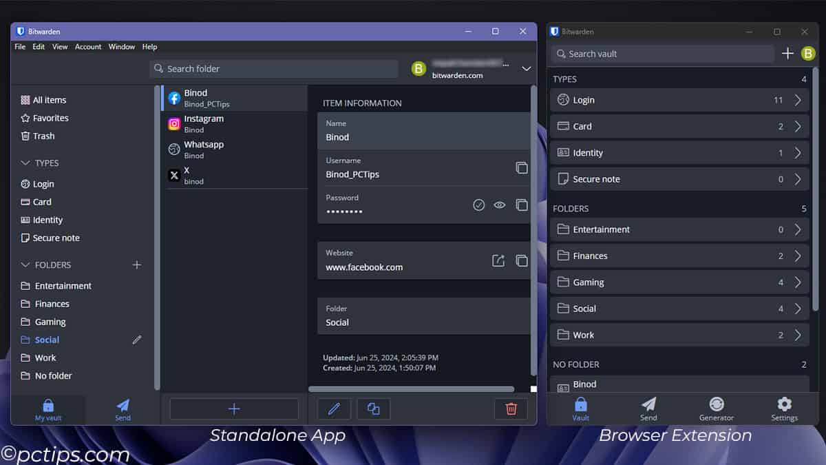Edit the Binod entry with the pencil icon
This screenshot has height=465, width=826.
coord(334,409)
